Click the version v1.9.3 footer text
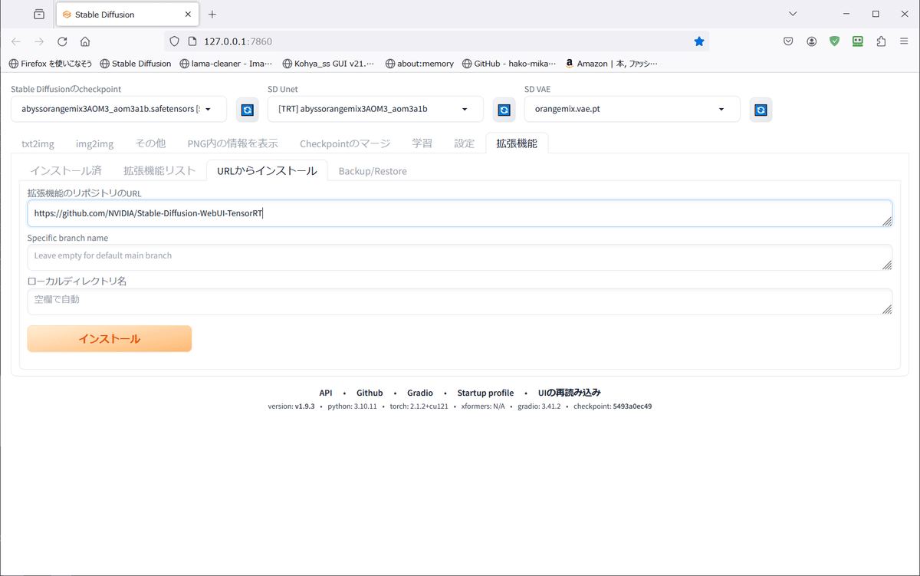This screenshot has width=920, height=576. tap(291, 406)
